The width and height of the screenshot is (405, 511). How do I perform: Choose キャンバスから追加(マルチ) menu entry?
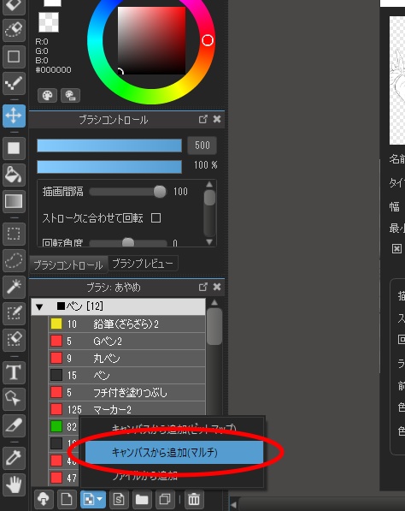174,452
